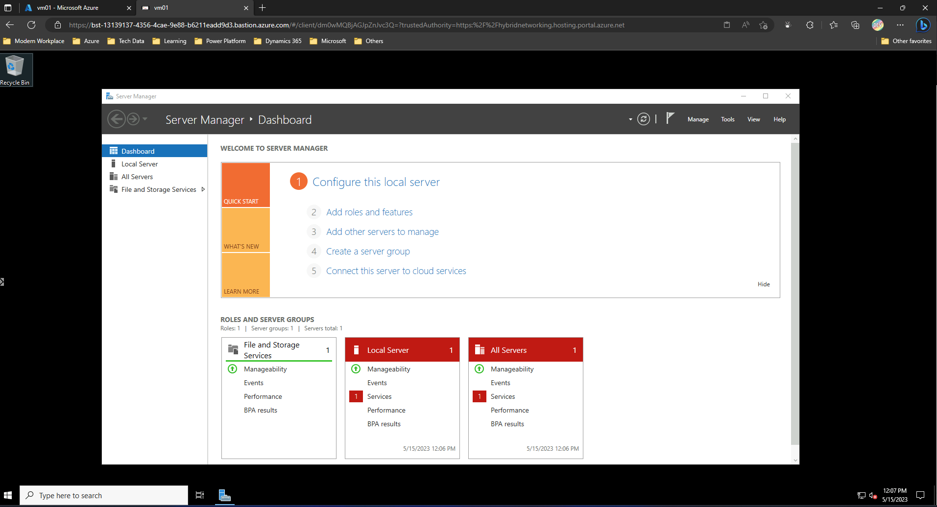937x507 pixels.
Task: Open the notifications flag
Action: pyautogui.click(x=670, y=118)
